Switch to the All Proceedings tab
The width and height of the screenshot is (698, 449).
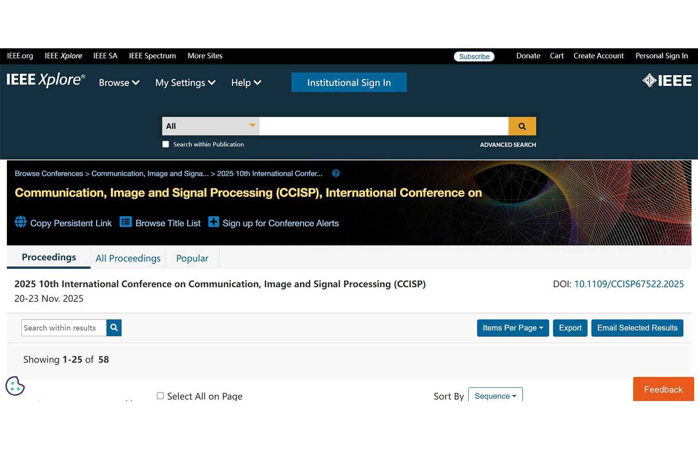click(x=128, y=258)
